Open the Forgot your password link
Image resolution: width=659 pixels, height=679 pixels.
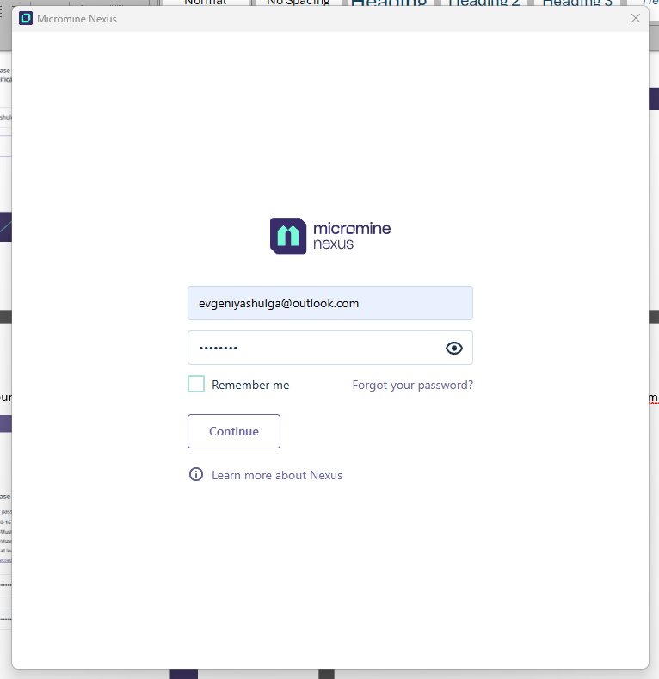coord(412,385)
